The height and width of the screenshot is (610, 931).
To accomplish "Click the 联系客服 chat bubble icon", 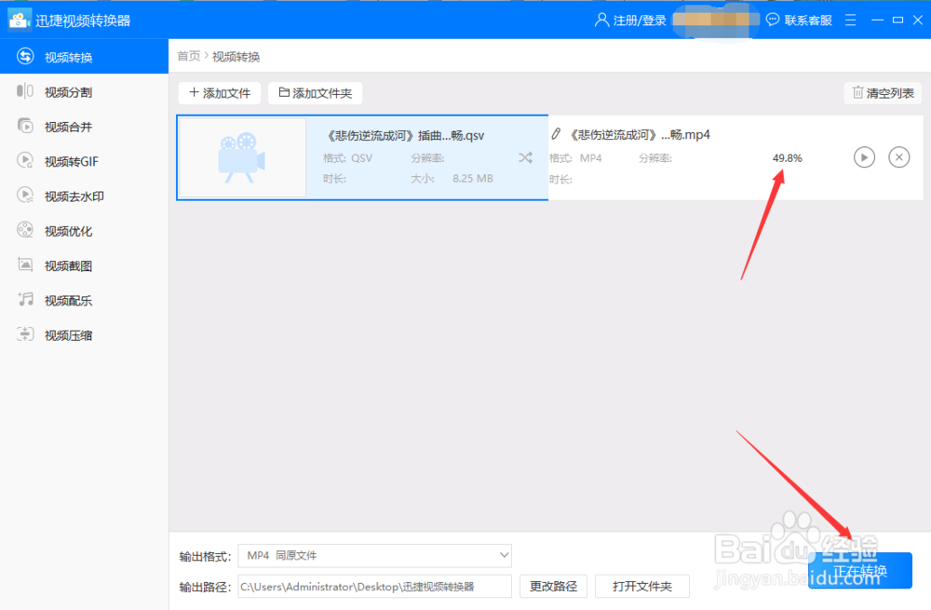I will click(x=772, y=20).
